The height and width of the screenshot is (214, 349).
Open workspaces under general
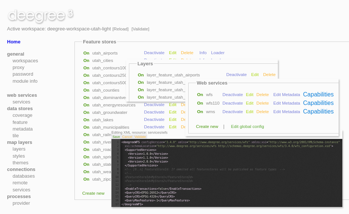(25, 60)
